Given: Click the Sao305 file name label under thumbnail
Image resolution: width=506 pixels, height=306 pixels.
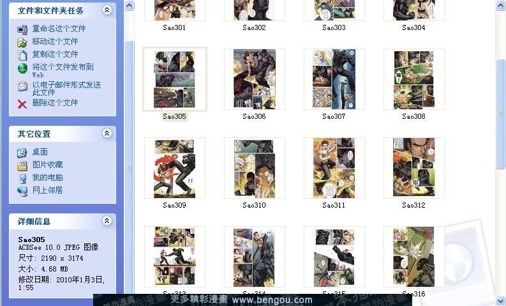Looking at the screenshot, I should (x=174, y=117).
